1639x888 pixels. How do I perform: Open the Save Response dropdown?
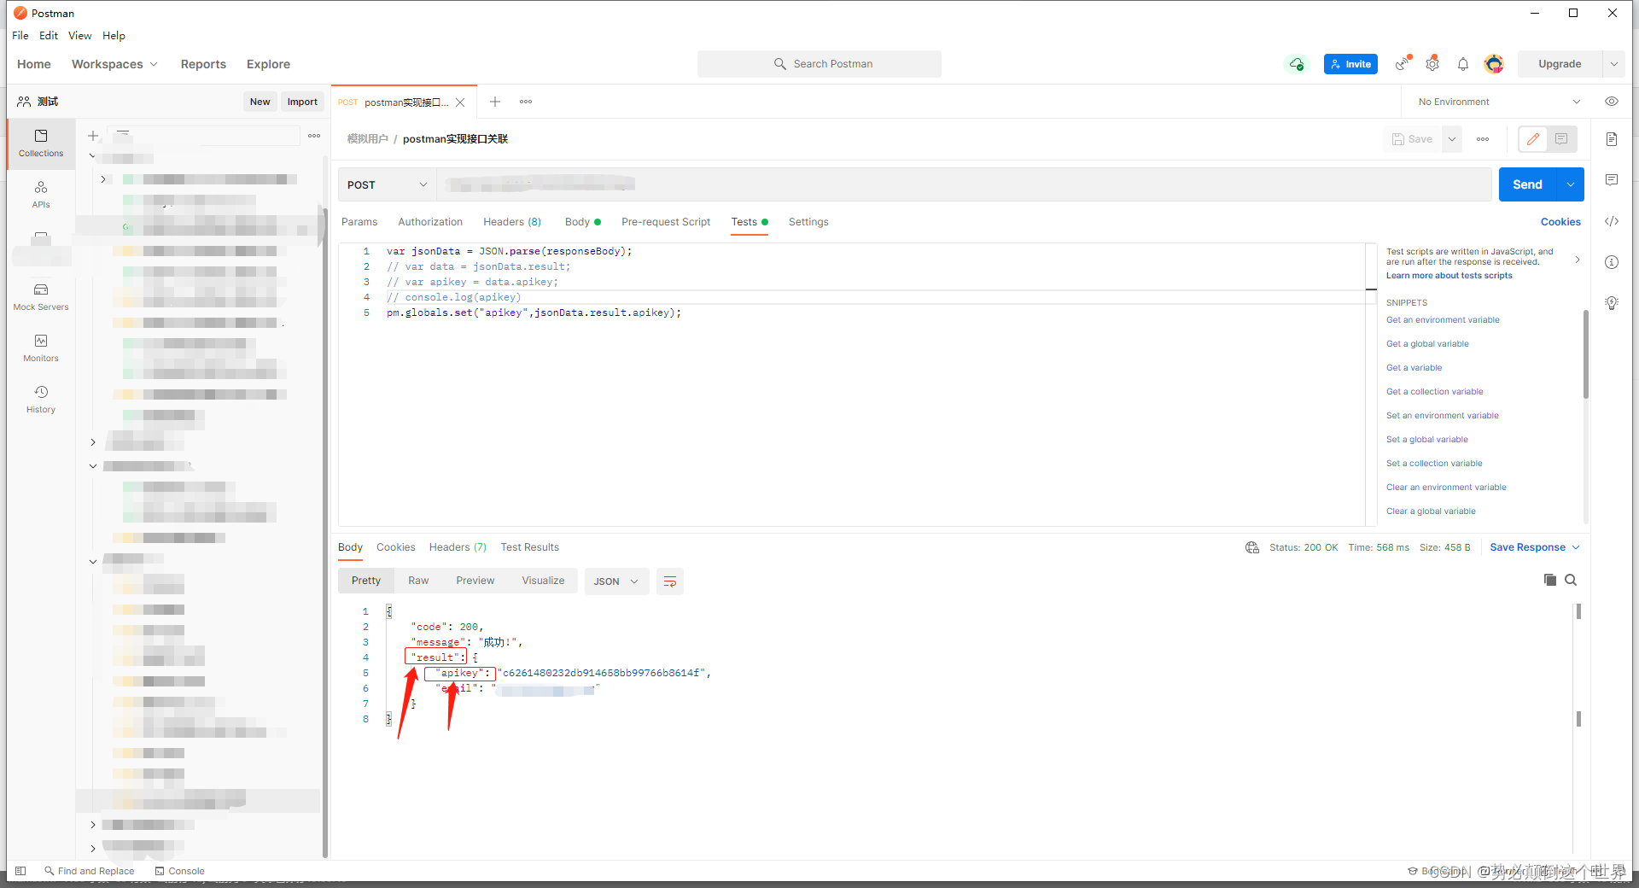[x=1535, y=547]
